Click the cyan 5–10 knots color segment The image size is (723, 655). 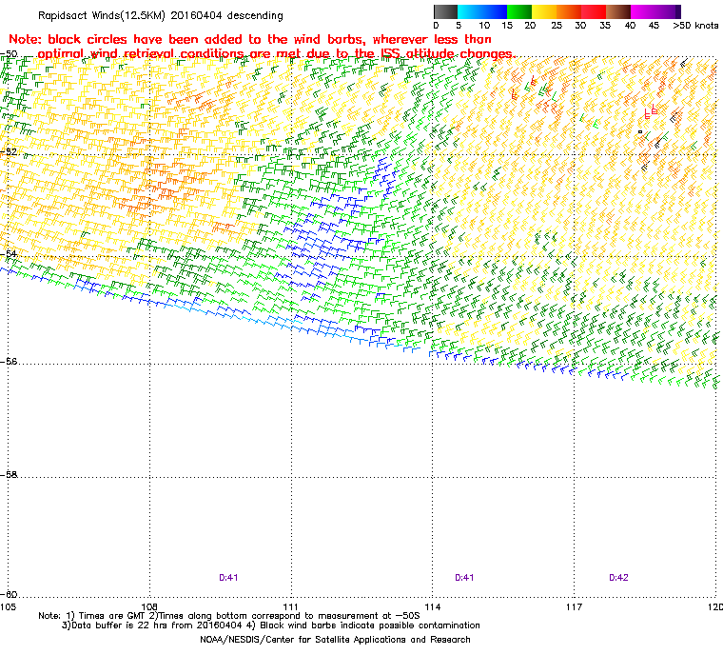[x=470, y=11]
